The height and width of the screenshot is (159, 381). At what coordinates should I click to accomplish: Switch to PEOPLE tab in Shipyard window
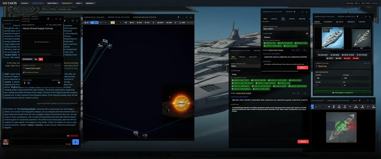292,19
